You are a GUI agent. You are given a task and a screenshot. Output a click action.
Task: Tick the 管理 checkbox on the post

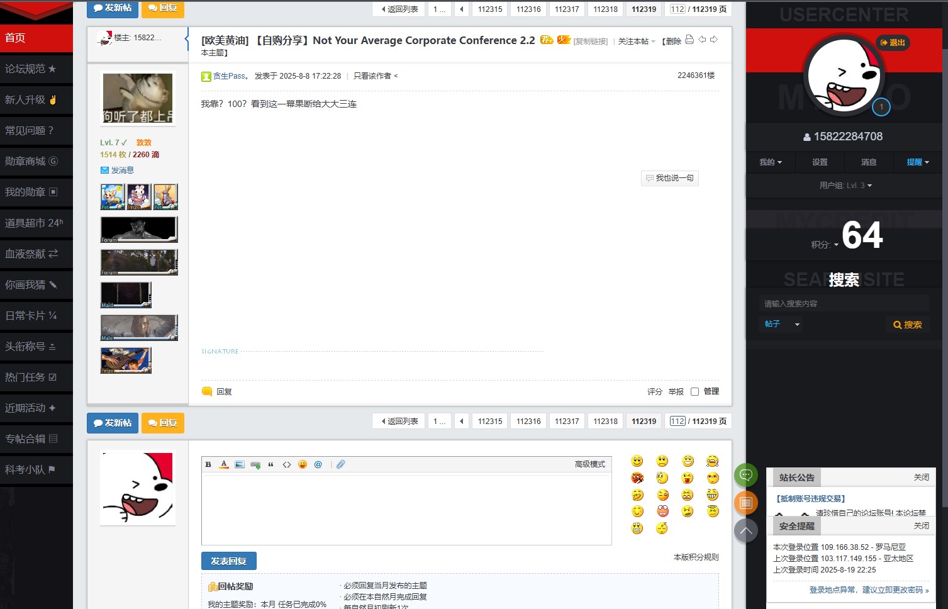(694, 391)
